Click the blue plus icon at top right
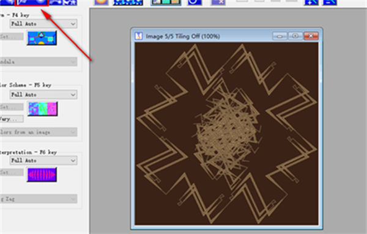The height and width of the screenshot is (234, 367). 311,2
